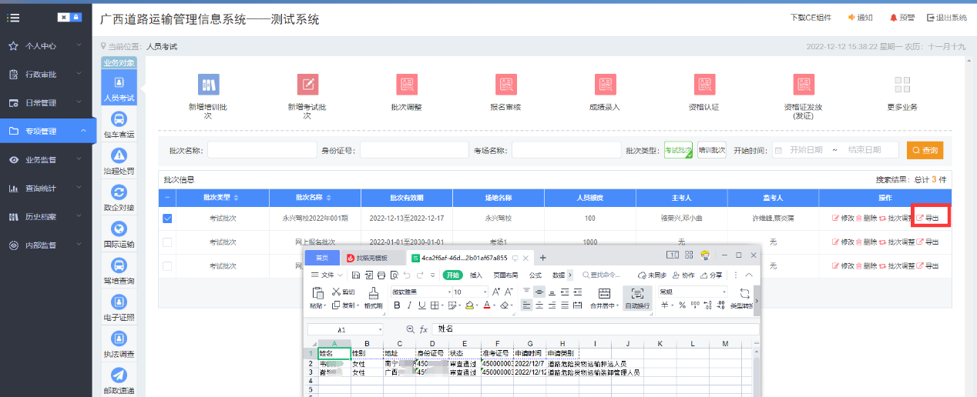Viewport: 977px width, 397px height.
Task: Select 包车客运 bus icon in sidebar
Action: 119,120
